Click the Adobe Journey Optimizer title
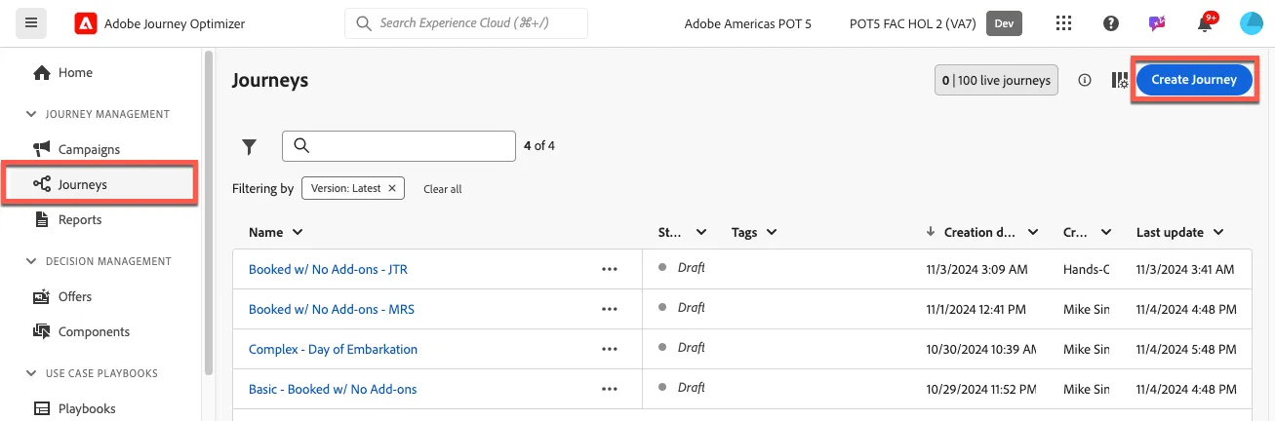The width and height of the screenshot is (1275, 421). pyautogui.click(x=175, y=23)
